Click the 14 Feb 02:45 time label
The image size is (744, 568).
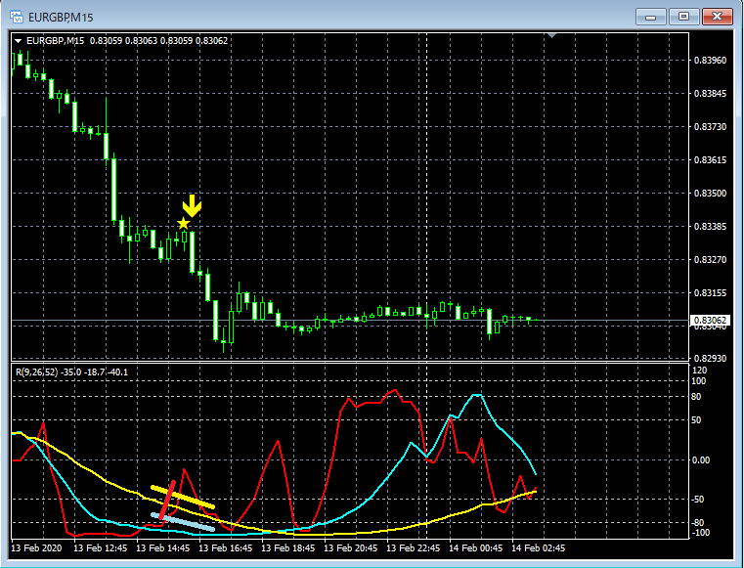tap(538, 548)
